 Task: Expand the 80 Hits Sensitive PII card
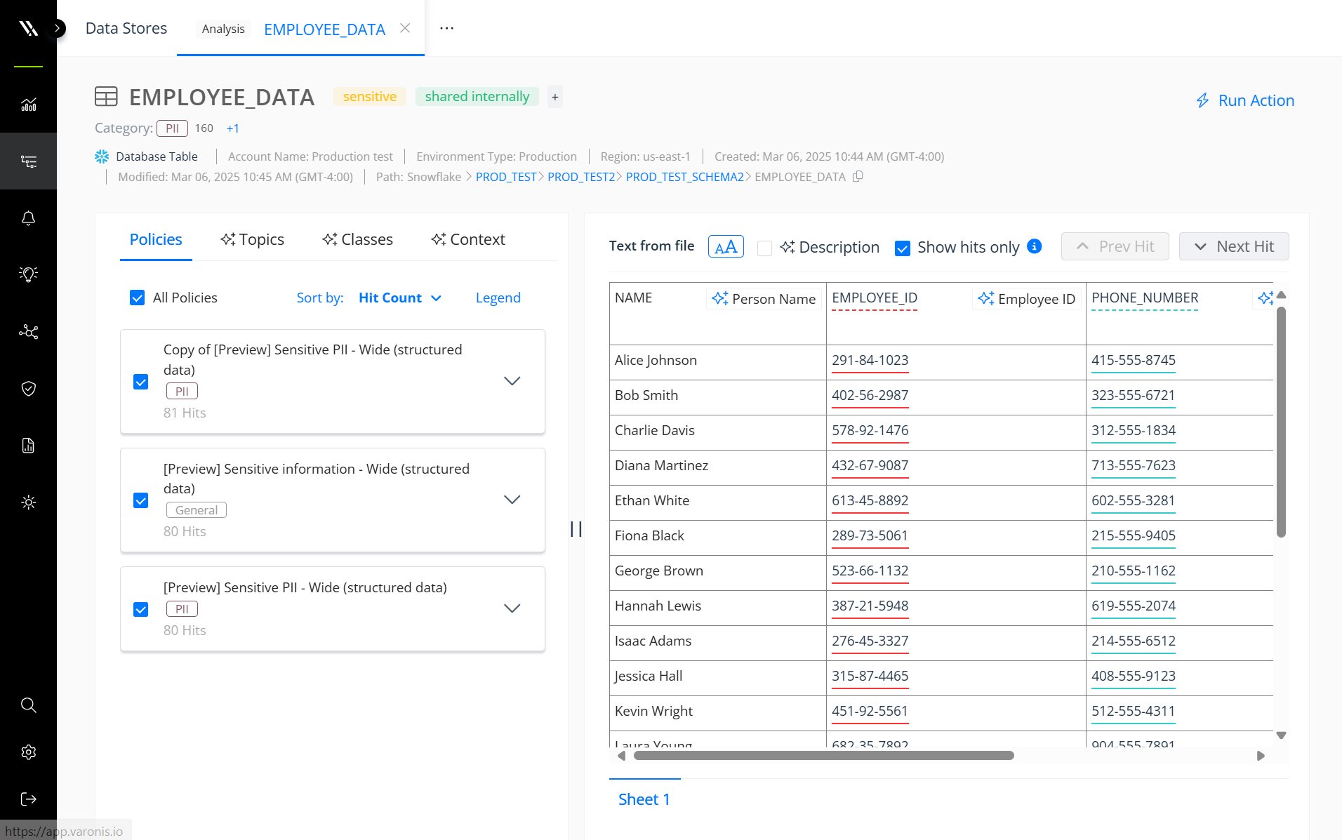point(512,608)
